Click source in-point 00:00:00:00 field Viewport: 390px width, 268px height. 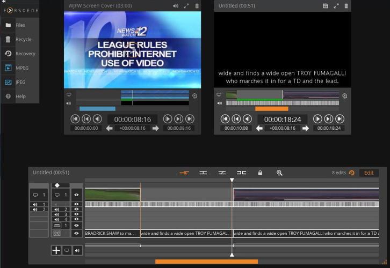point(86,128)
